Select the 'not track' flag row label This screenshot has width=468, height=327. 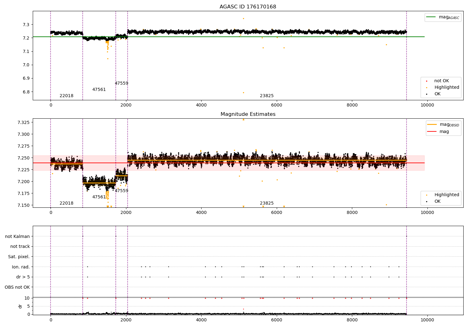coord(20,247)
